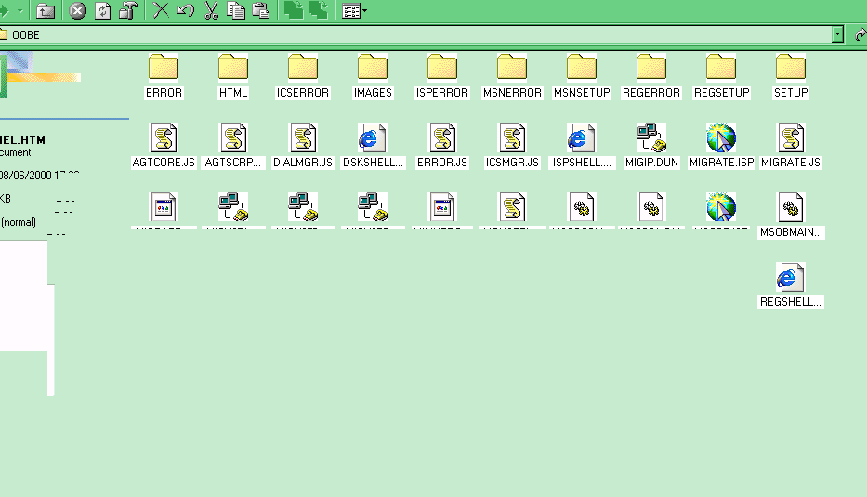Click the Undo arrow icon
Viewport: 867px width, 497px height.
[x=186, y=11]
